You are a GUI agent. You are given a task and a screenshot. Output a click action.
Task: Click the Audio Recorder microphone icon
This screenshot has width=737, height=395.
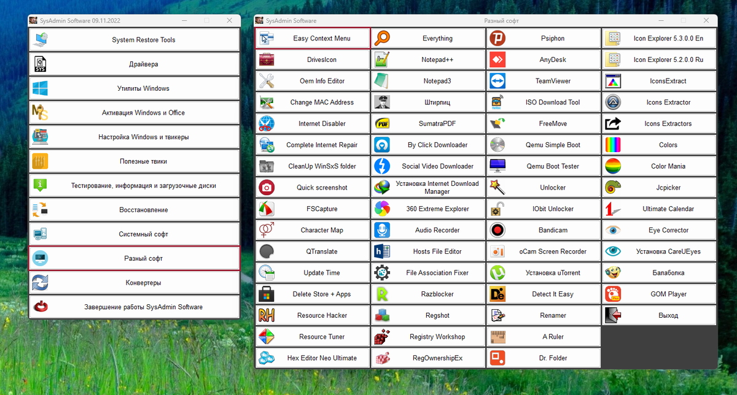[x=382, y=230]
